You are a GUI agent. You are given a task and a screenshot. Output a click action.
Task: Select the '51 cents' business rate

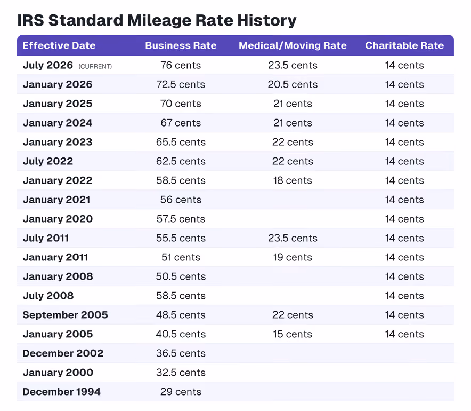181,258
